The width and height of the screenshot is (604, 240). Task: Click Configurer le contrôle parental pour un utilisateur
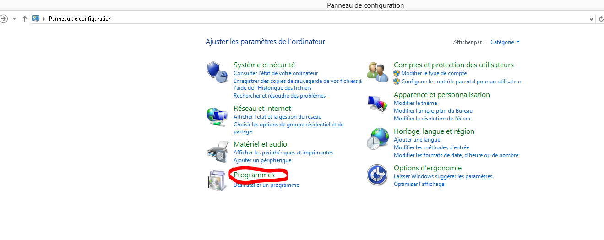(461, 82)
